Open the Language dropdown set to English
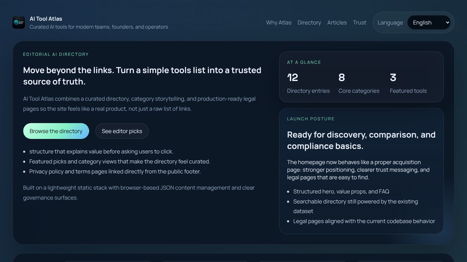The image size is (467, 262). coord(429,22)
